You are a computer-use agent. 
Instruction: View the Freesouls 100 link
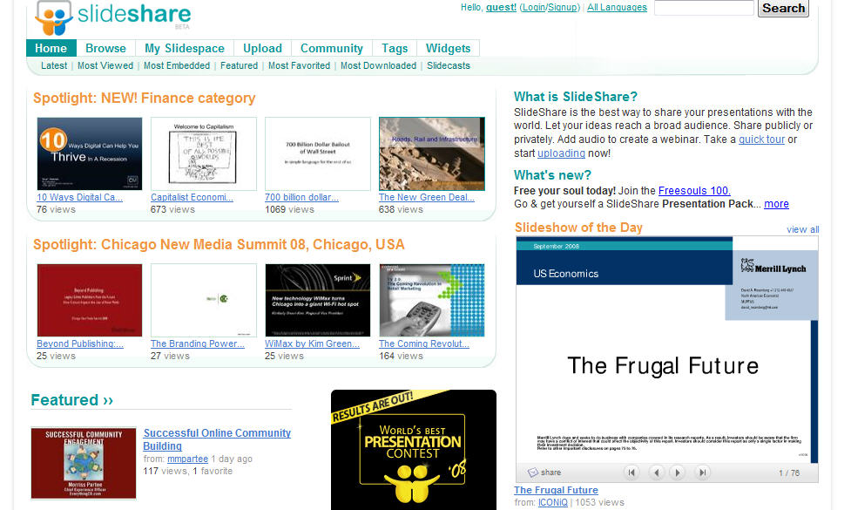(693, 190)
